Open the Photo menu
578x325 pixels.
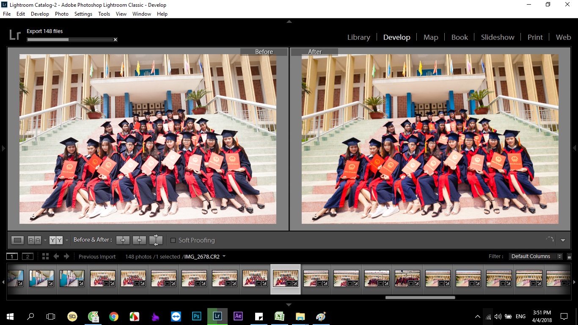pos(62,14)
